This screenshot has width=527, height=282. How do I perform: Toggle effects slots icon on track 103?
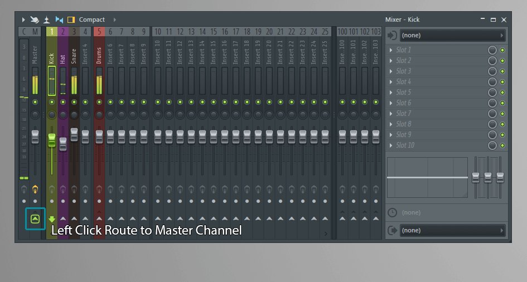376,189
